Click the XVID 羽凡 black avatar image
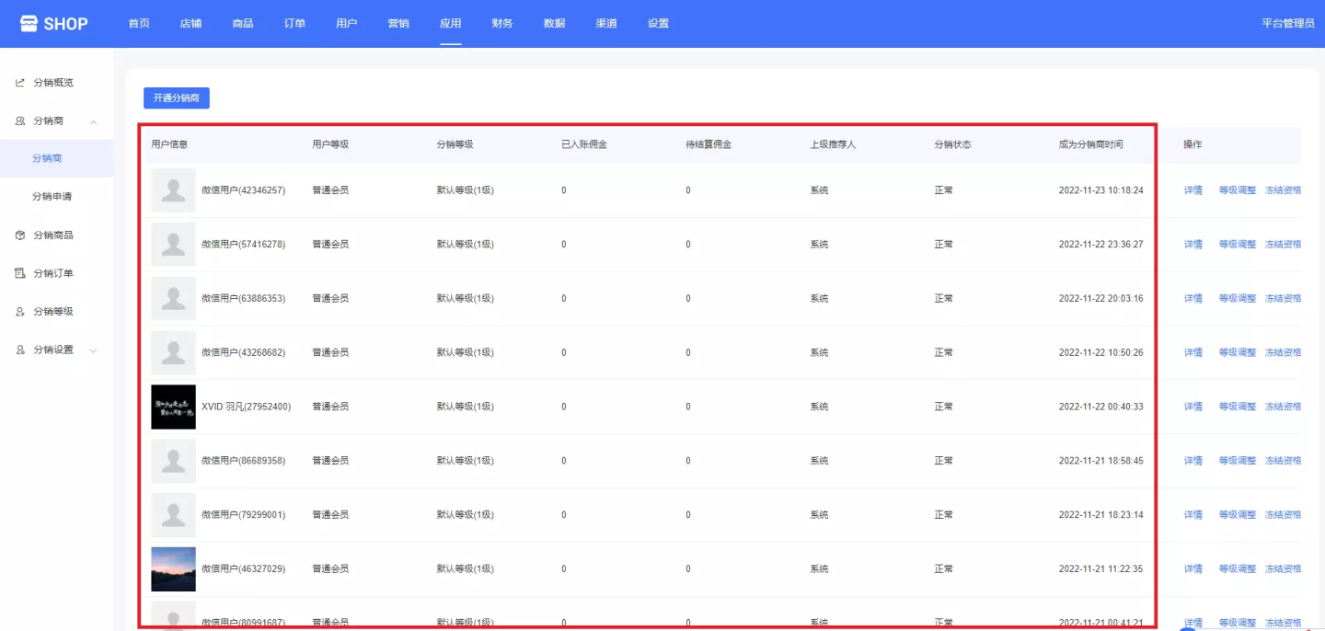This screenshot has height=631, width=1325. click(x=173, y=407)
